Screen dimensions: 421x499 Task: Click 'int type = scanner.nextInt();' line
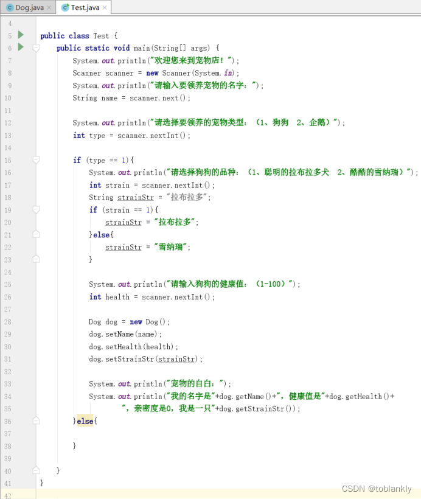(x=131, y=136)
